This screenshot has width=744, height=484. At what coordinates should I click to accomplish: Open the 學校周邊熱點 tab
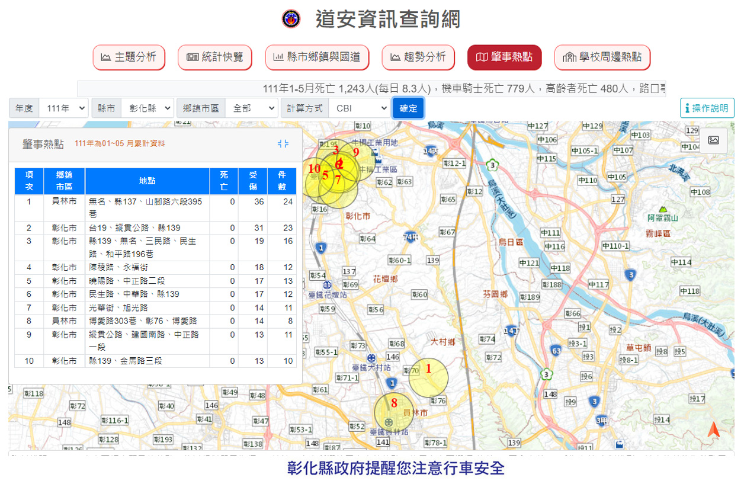(602, 57)
